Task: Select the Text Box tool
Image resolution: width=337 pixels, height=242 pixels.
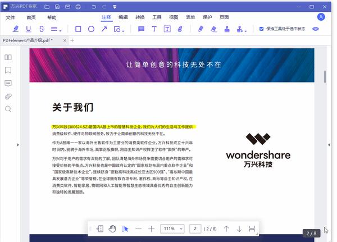Action: (167, 29)
